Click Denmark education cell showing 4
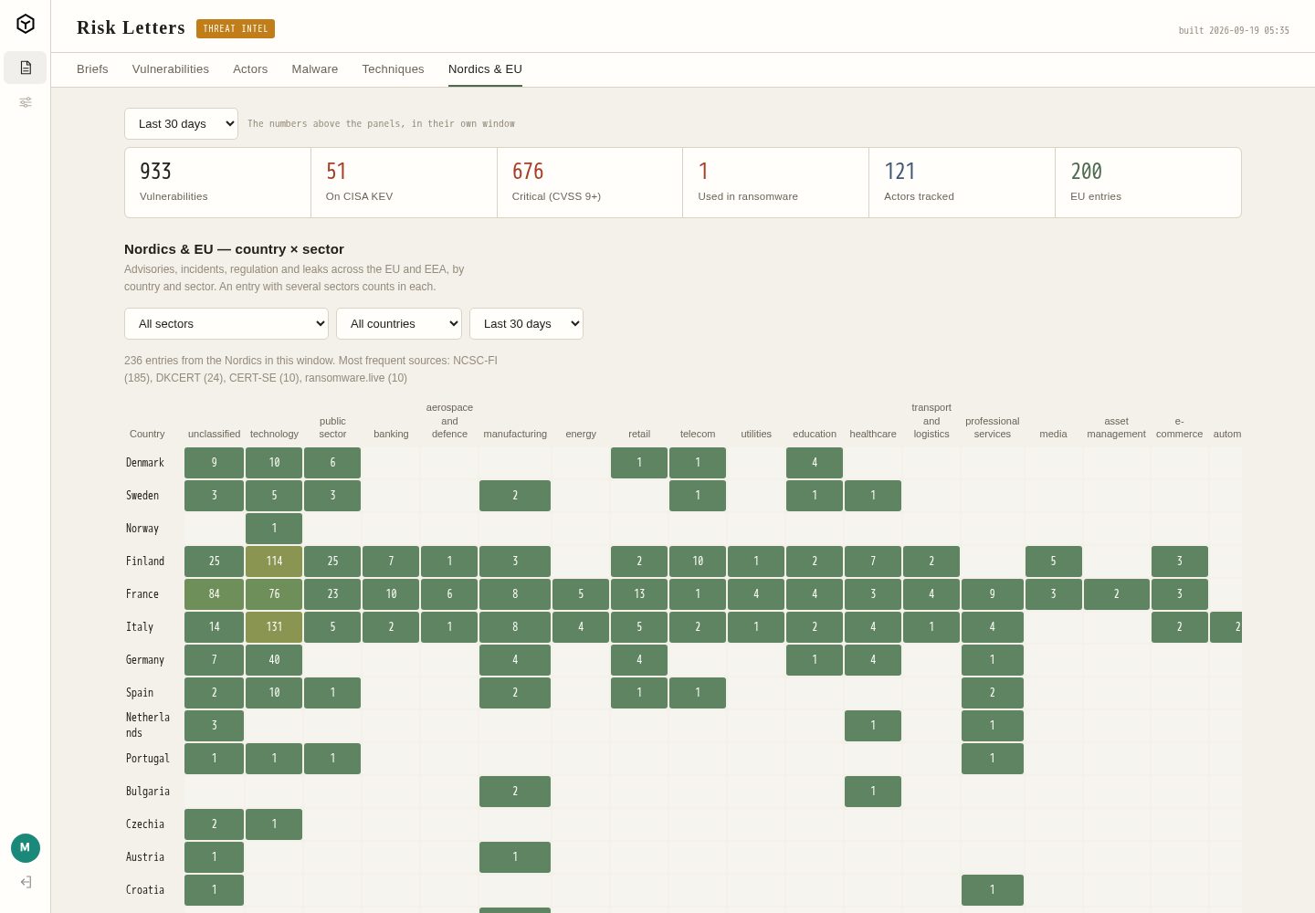1315x913 pixels. tap(815, 463)
